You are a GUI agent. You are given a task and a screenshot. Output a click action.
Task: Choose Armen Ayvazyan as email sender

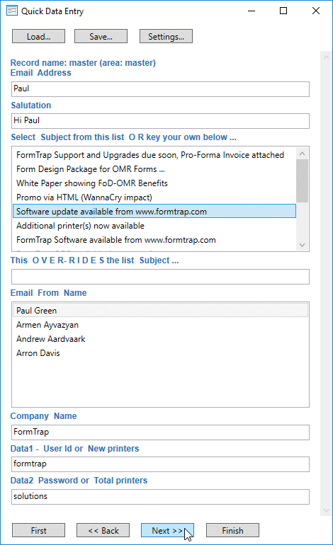(160, 325)
